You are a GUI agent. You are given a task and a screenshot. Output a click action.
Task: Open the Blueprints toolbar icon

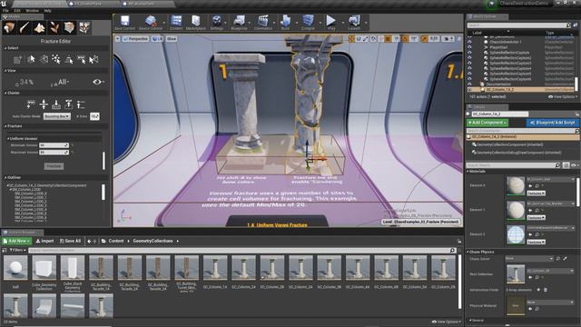click(239, 23)
